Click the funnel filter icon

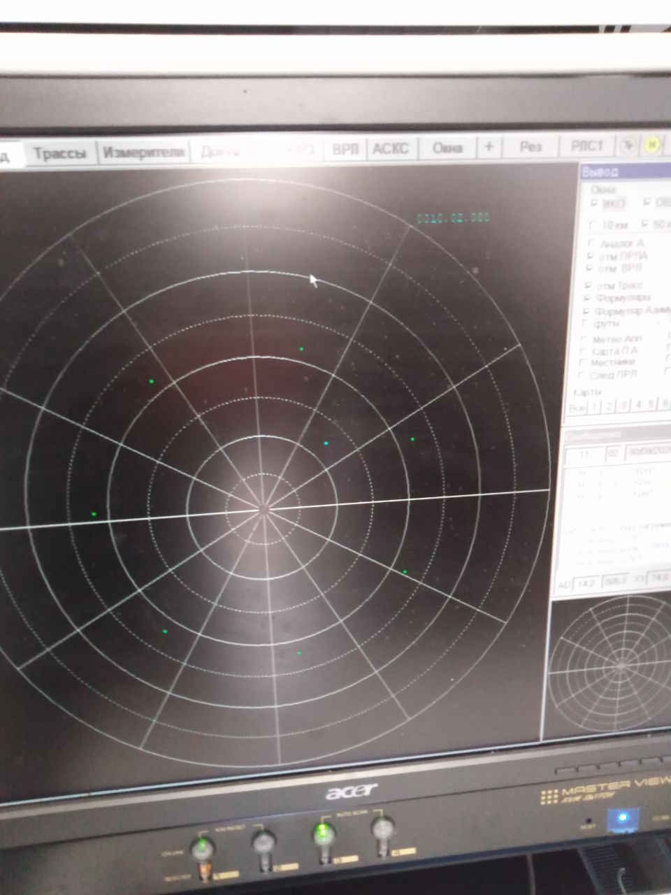pyautogui.click(x=629, y=145)
